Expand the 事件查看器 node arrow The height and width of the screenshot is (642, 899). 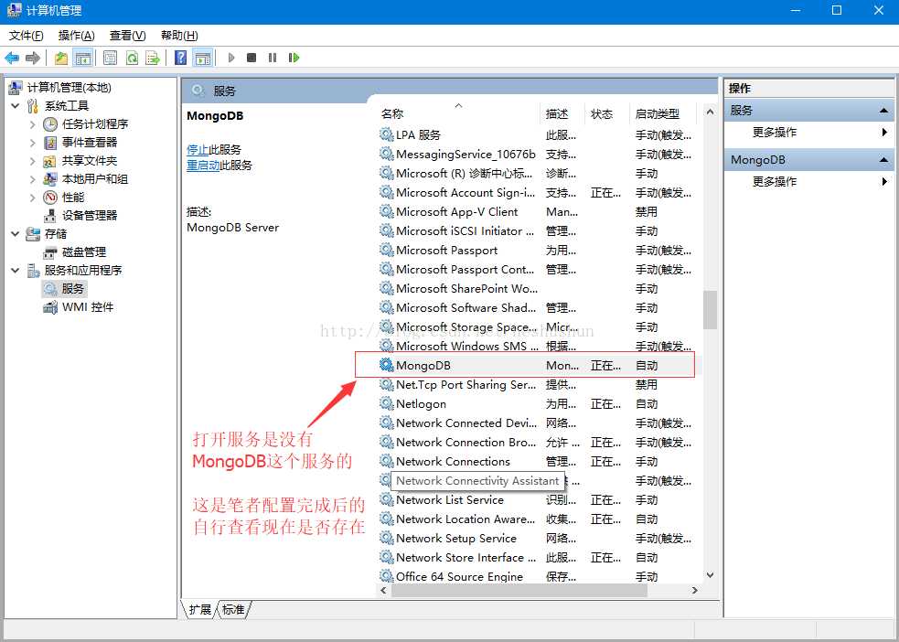coord(33,143)
